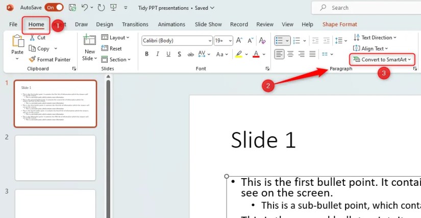Switch to the Draw tab

(81, 25)
